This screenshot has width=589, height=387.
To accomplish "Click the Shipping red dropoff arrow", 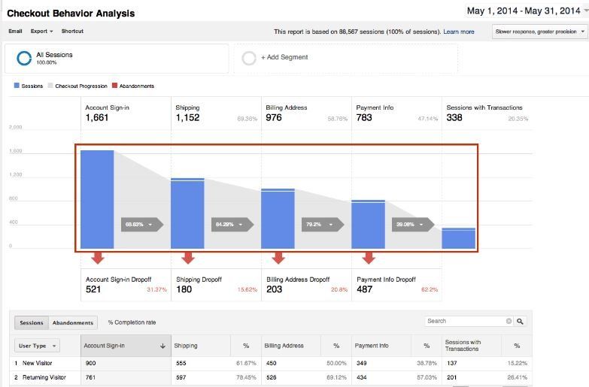I will pyautogui.click(x=188, y=258).
